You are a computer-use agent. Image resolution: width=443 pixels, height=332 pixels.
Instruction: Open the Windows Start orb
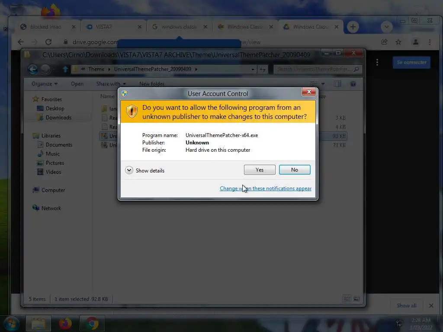click(11, 323)
